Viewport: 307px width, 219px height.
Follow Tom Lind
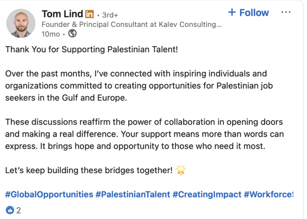pos(248,13)
